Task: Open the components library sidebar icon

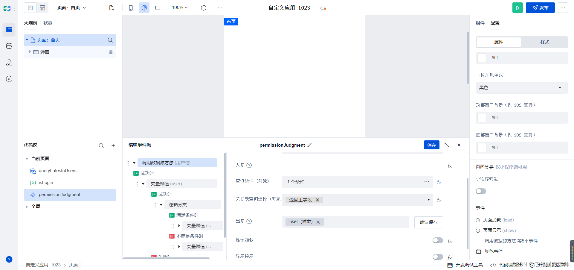Action: tap(9, 62)
